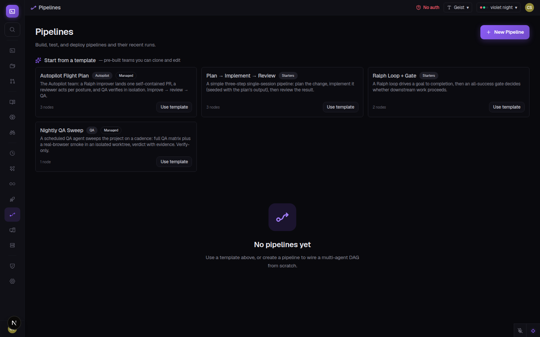
Task: Click the round N badge at bottom-left
Action: [14, 323]
